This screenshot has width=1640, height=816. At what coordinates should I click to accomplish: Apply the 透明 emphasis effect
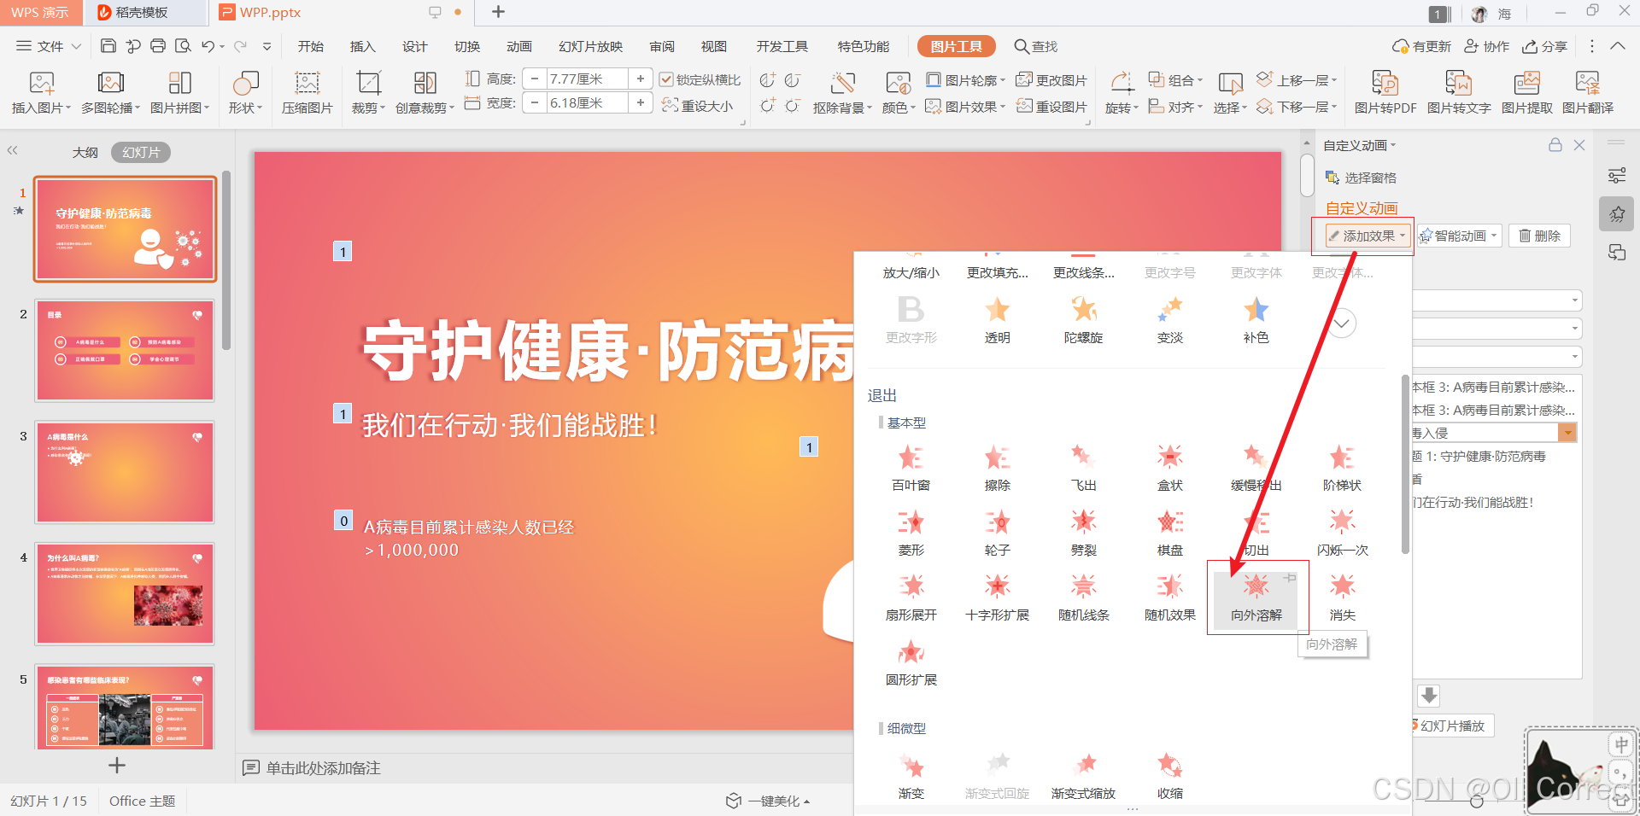[997, 320]
